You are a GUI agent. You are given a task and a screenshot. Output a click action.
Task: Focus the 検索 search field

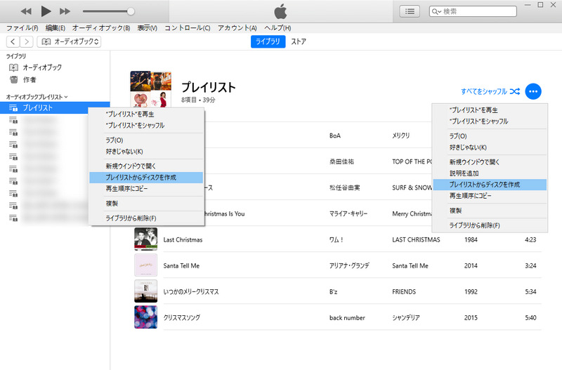coord(473,11)
